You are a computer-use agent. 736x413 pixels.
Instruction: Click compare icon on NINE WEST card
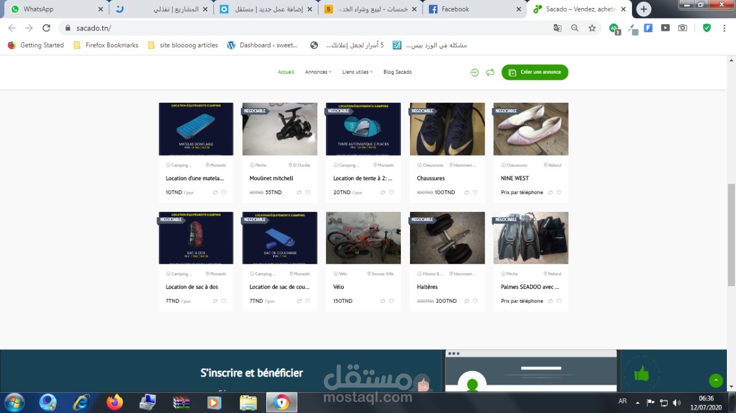pos(550,192)
